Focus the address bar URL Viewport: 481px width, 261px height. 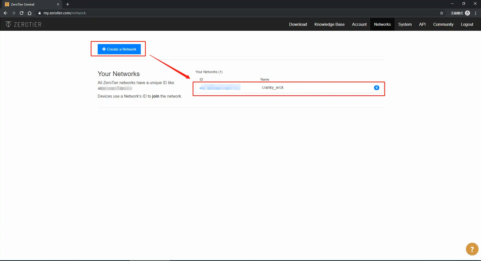65,13
